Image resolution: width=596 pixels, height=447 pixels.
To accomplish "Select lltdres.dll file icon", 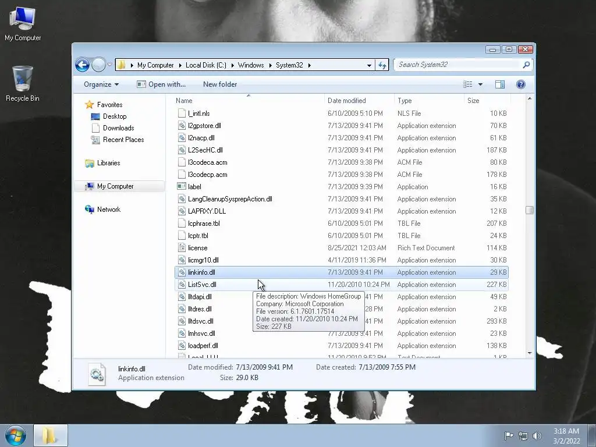I will (x=182, y=308).
